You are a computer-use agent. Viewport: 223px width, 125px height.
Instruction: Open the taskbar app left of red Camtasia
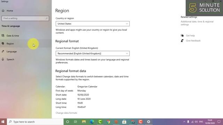(x=133, y=122)
